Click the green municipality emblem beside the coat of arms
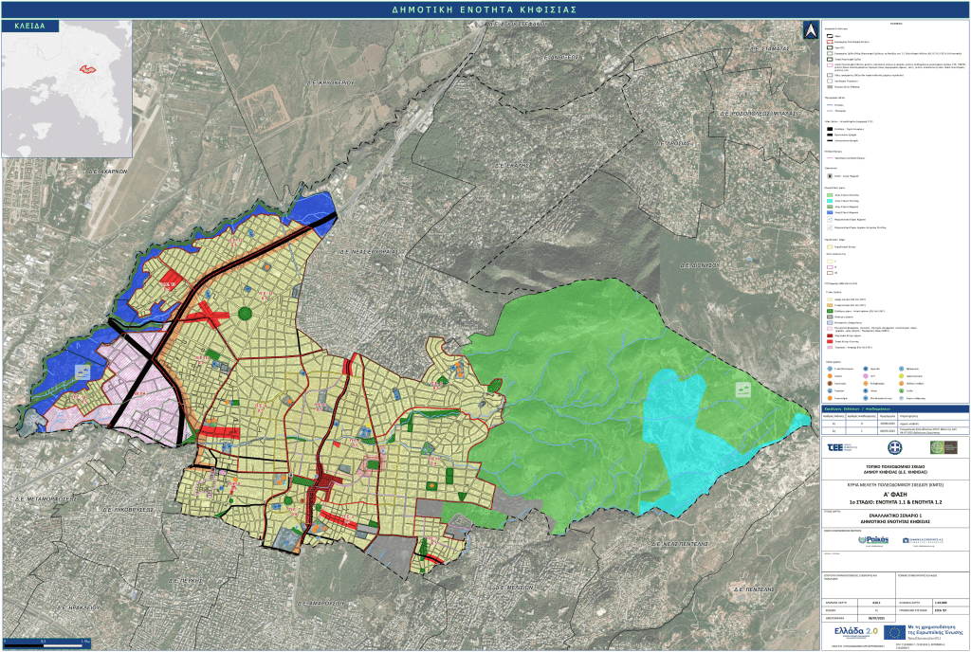Viewport: 971px width, 652px height. (937, 447)
